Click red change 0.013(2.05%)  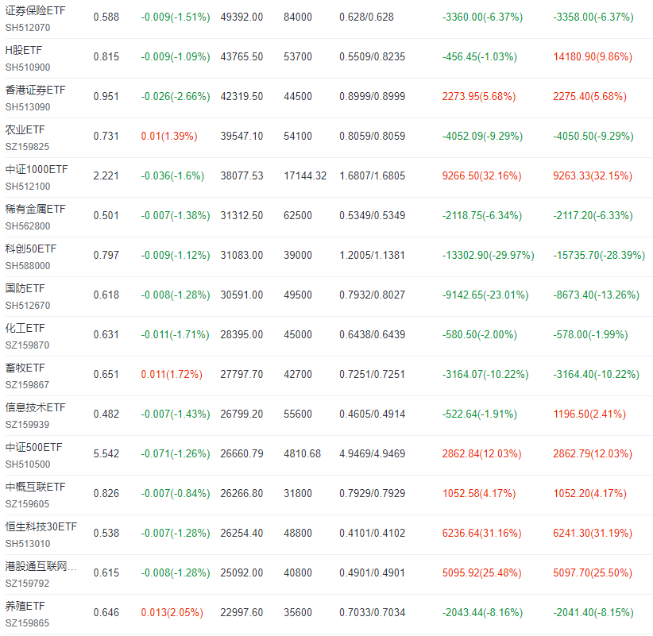point(172,613)
